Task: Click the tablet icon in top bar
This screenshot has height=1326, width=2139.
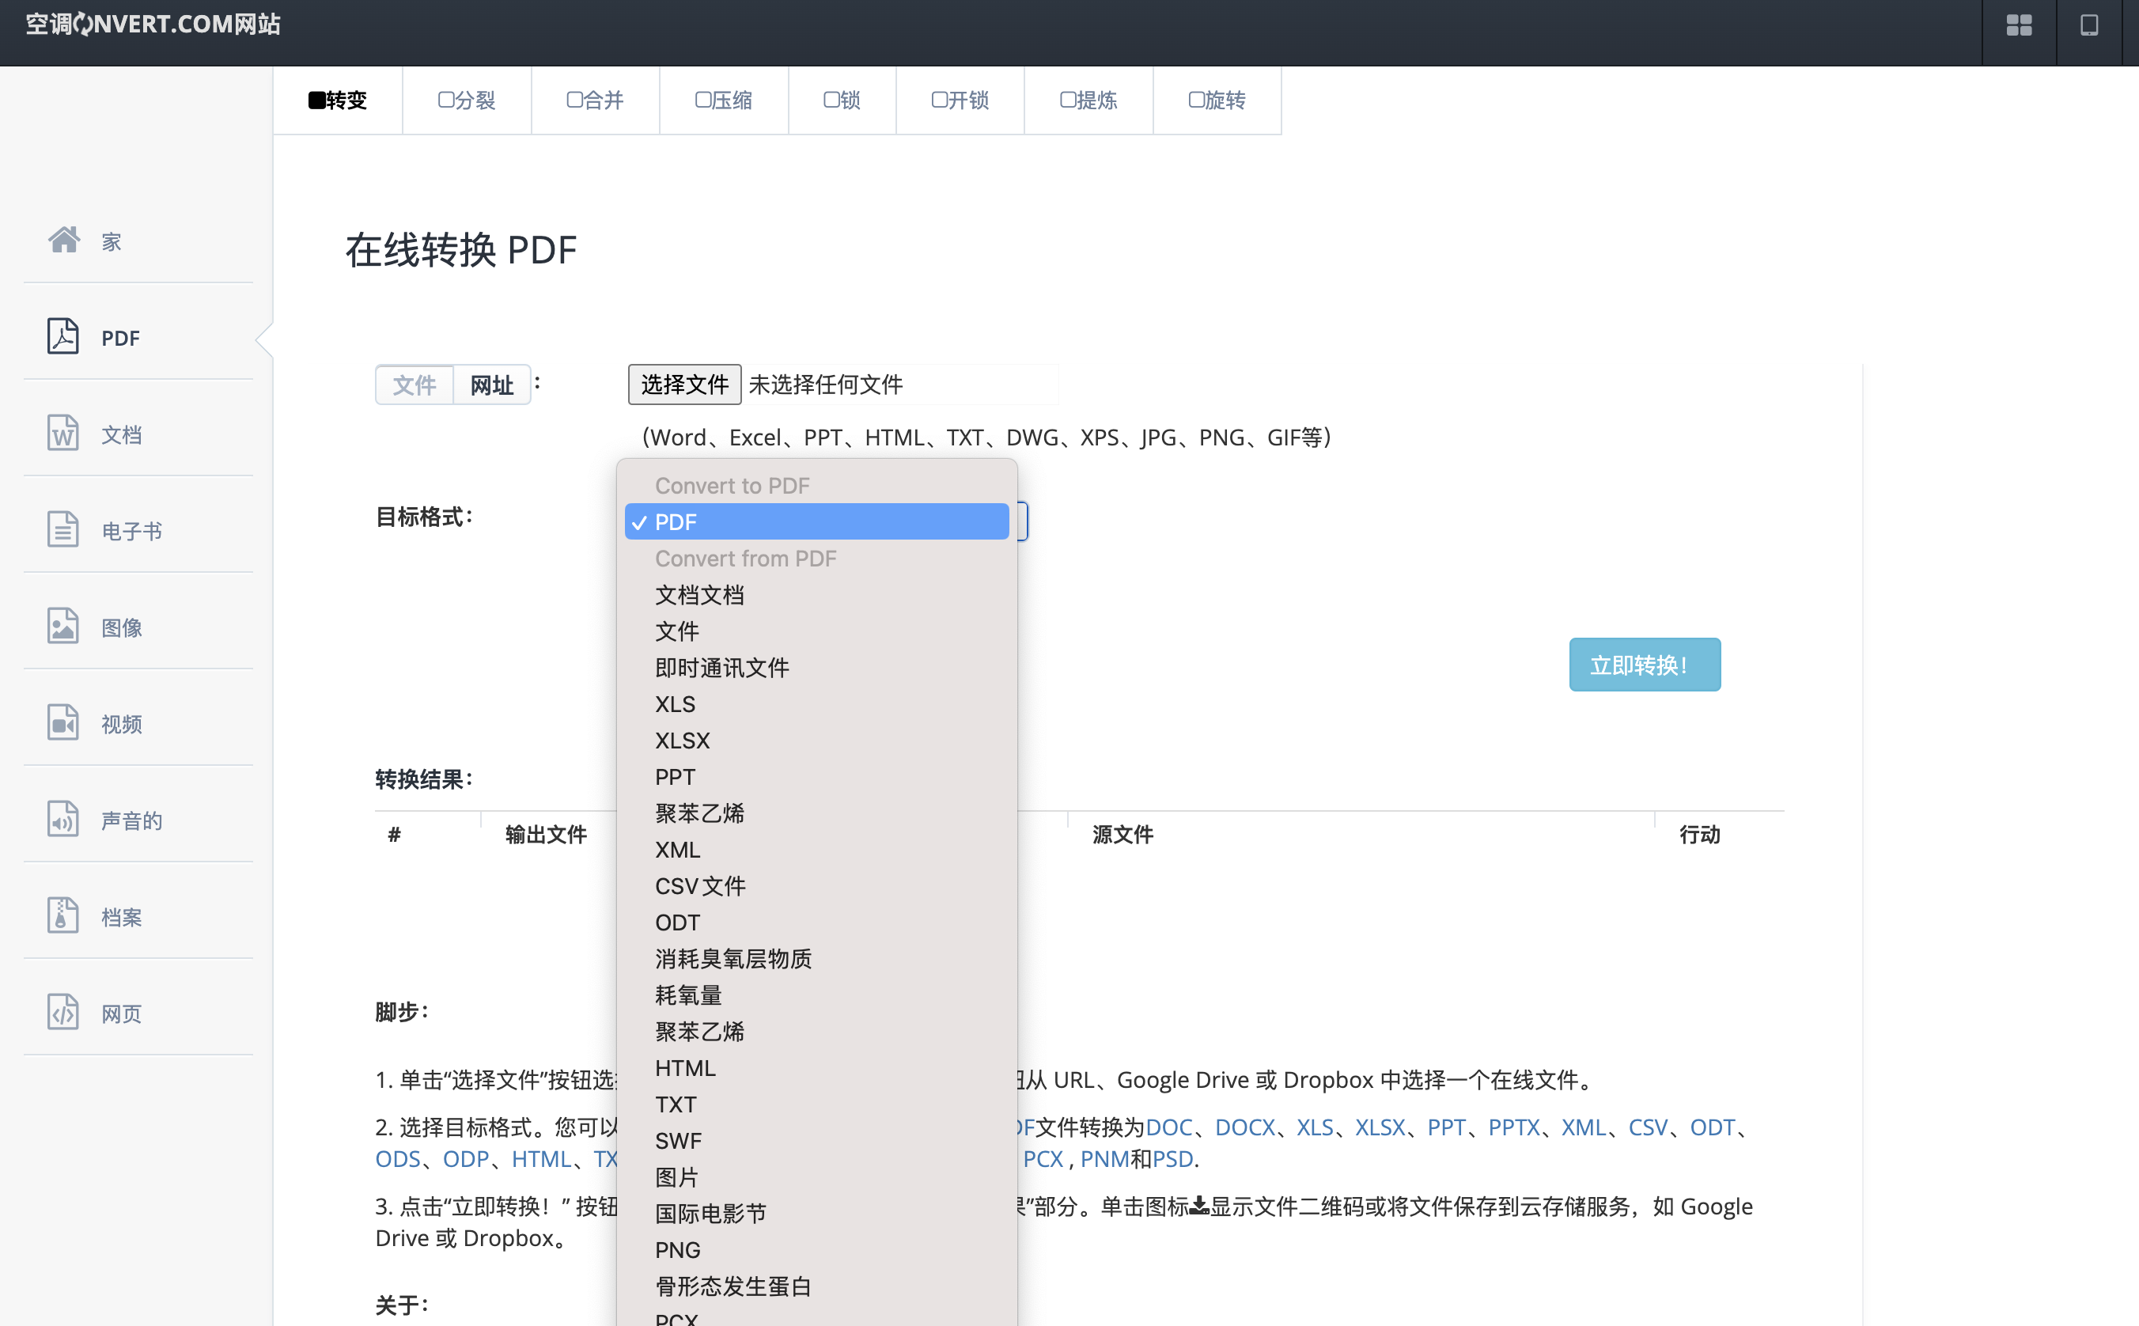Action: point(2089,25)
